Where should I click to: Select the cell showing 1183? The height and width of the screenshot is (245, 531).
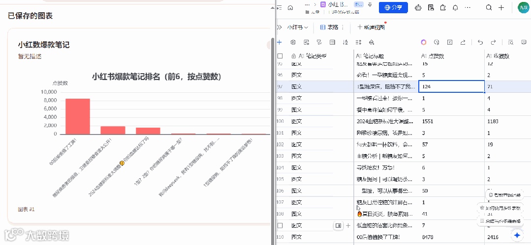pyautogui.click(x=508, y=121)
